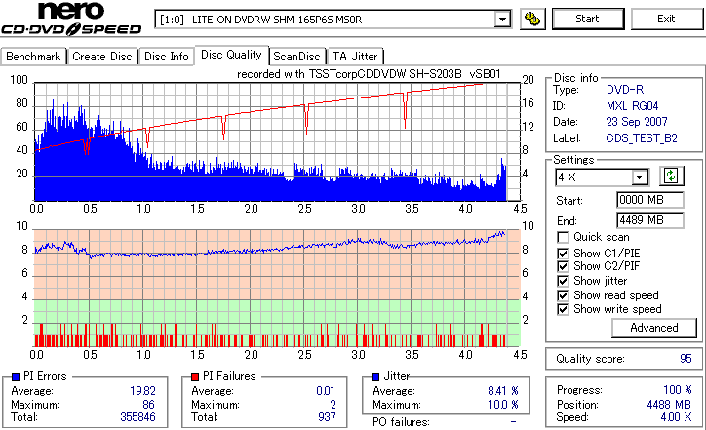Click the disc date 23 Sep 2007

click(x=637, y=122)
